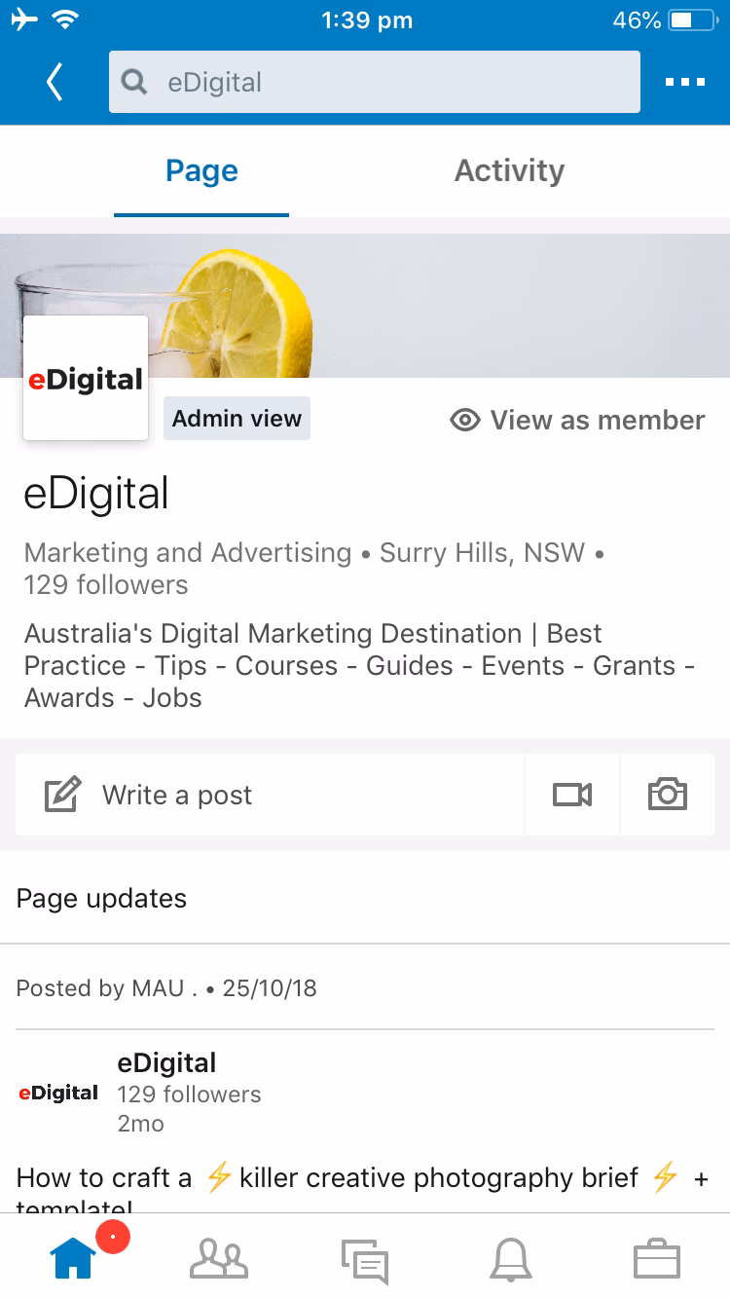Switch to the Page tab

click(201, 171)
